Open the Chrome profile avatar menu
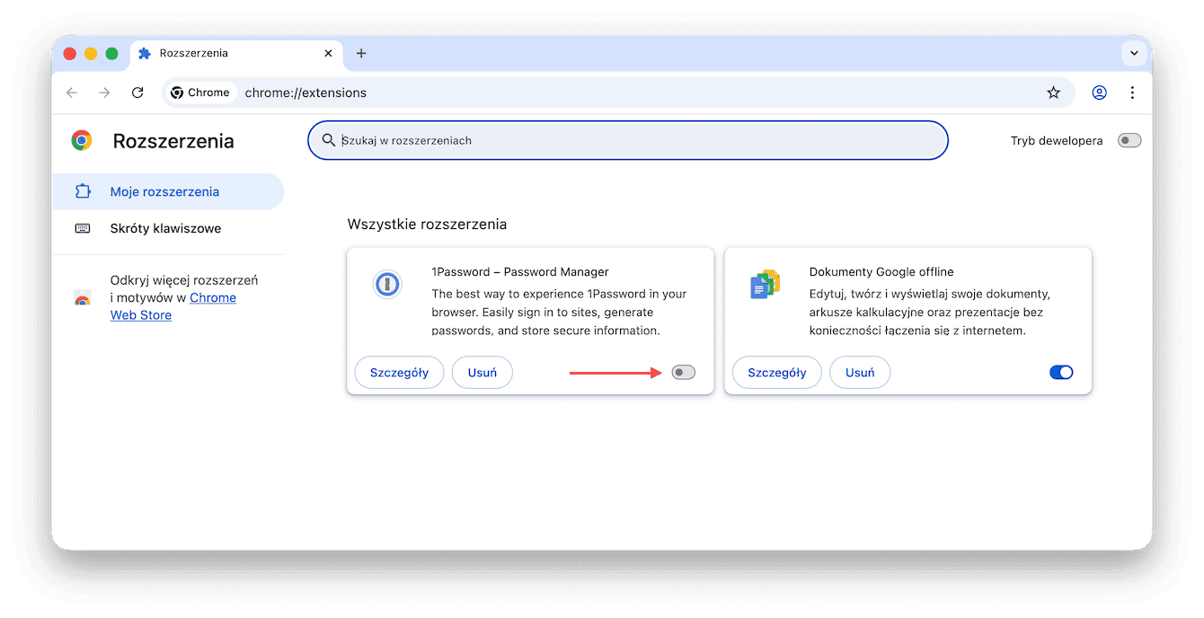The height and width of the screenshot is (618, 1204). 1099,93
